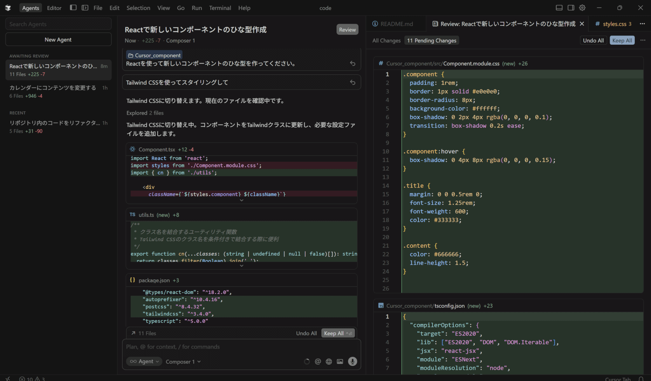
Task: Click the voice input microphone icon
Action: point(352,361)
